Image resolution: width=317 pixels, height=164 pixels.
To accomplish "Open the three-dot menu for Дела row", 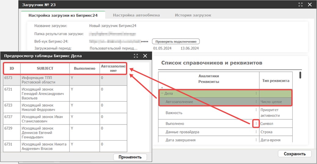I will (x=256, y=93).
